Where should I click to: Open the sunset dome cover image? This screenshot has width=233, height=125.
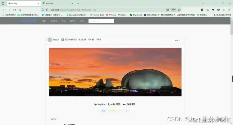coord(115,72)
